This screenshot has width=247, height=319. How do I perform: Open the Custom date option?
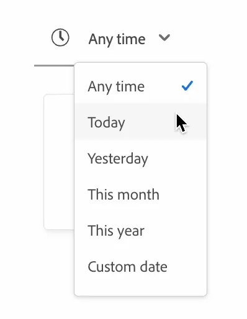[140, 267]
